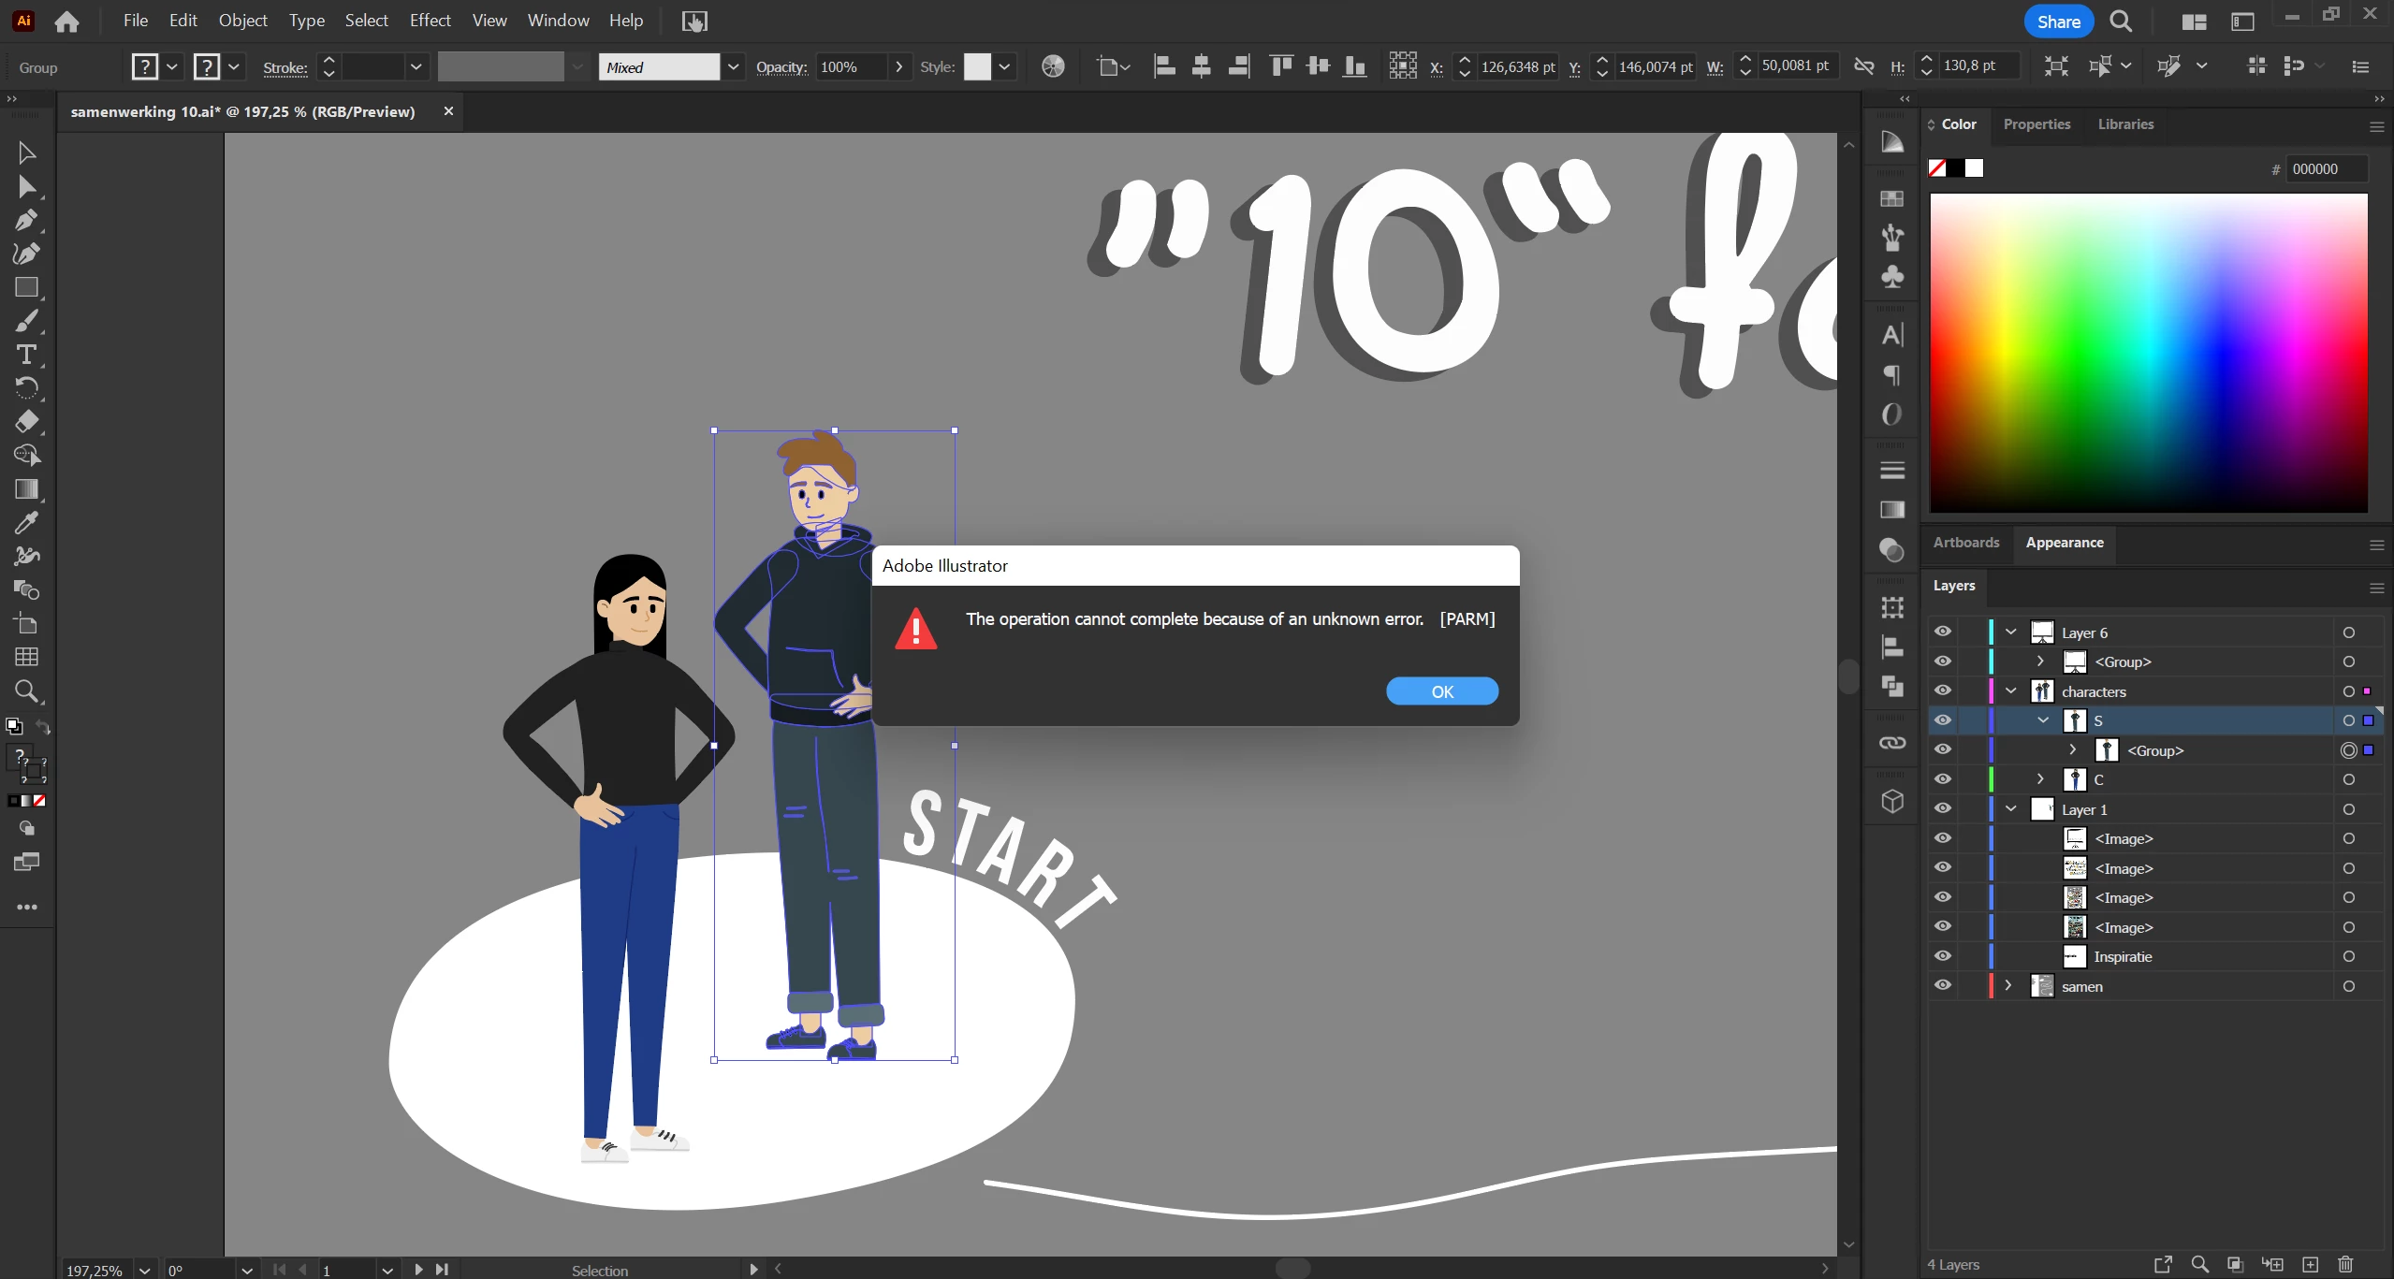Select the Type tool
This screenshot has width=2394, height=1279.
26,355
